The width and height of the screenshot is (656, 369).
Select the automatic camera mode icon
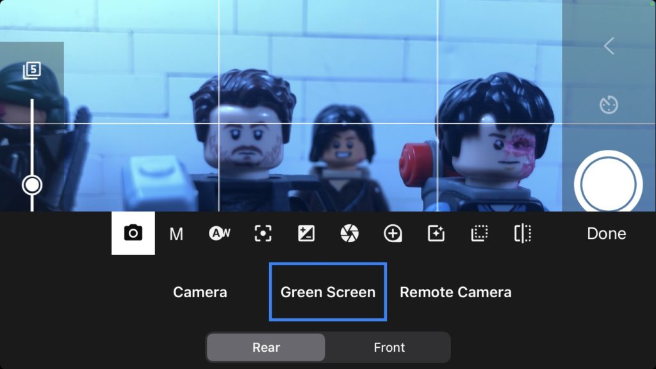pos(133,233)
